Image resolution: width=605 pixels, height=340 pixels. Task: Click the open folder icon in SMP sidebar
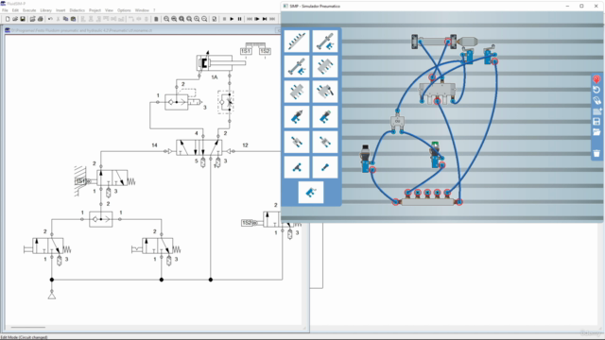click(596, 132)
